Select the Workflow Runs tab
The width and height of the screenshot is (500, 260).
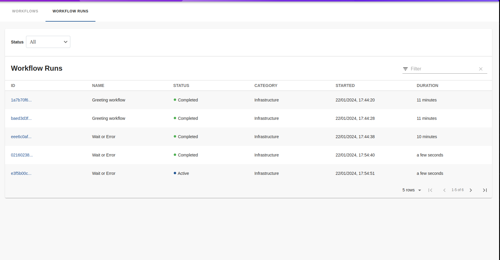70,11
